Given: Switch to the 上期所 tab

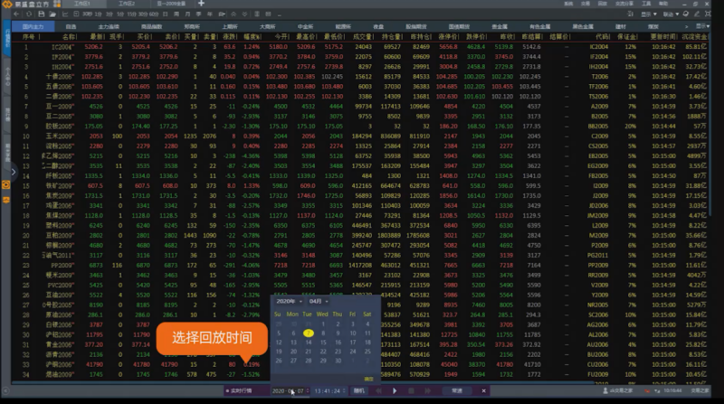Looking at the screenshot, I should pyautogui.click(x=230, y=28).
